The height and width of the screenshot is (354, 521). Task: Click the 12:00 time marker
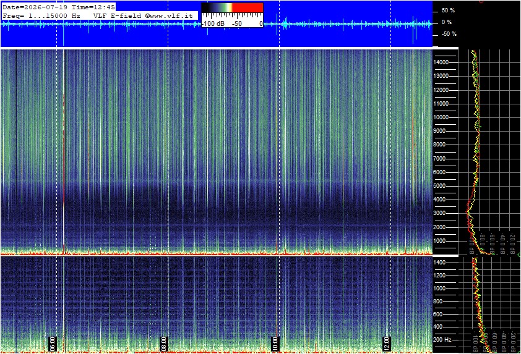pyautogui.click(x=386, y=344)
